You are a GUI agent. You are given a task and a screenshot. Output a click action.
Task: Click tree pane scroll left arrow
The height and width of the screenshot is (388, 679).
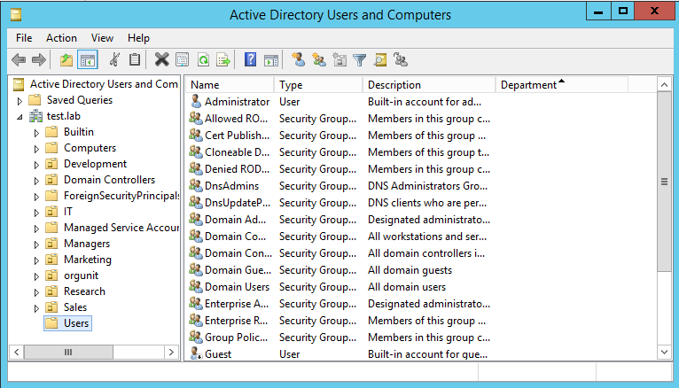[17, 352]
